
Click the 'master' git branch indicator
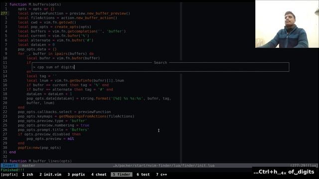click(x=29, y=166)
